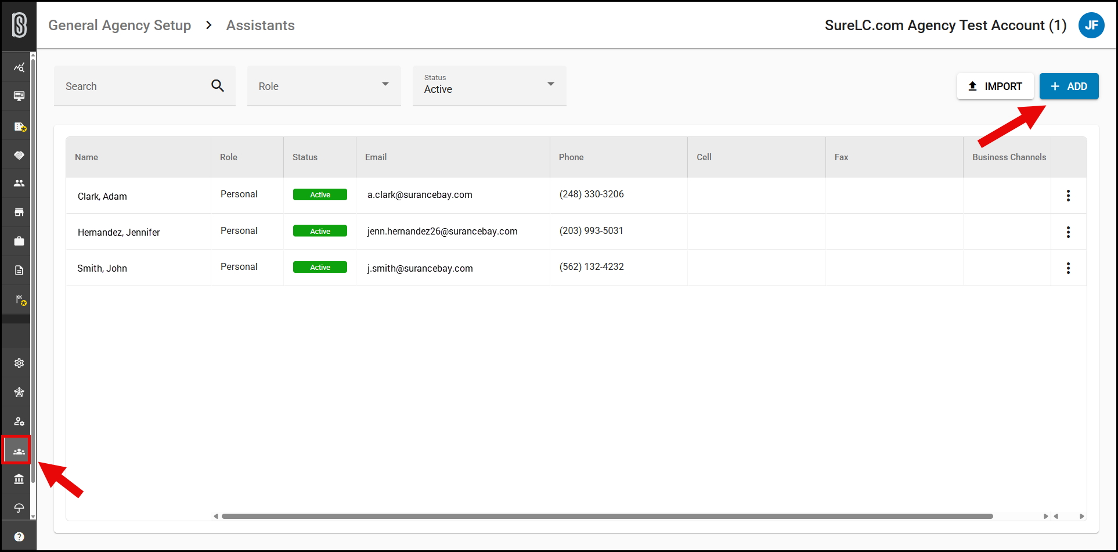This screenshot has height=552, width=1118.
Task: Open row menu for Clark, Adam
Action: 1068,196
